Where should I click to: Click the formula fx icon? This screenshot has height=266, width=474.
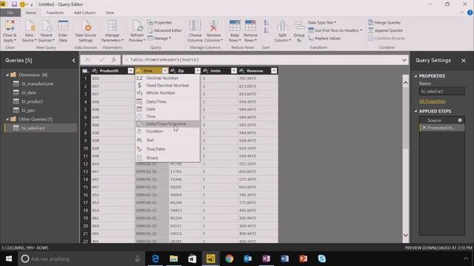pos(113,60)
